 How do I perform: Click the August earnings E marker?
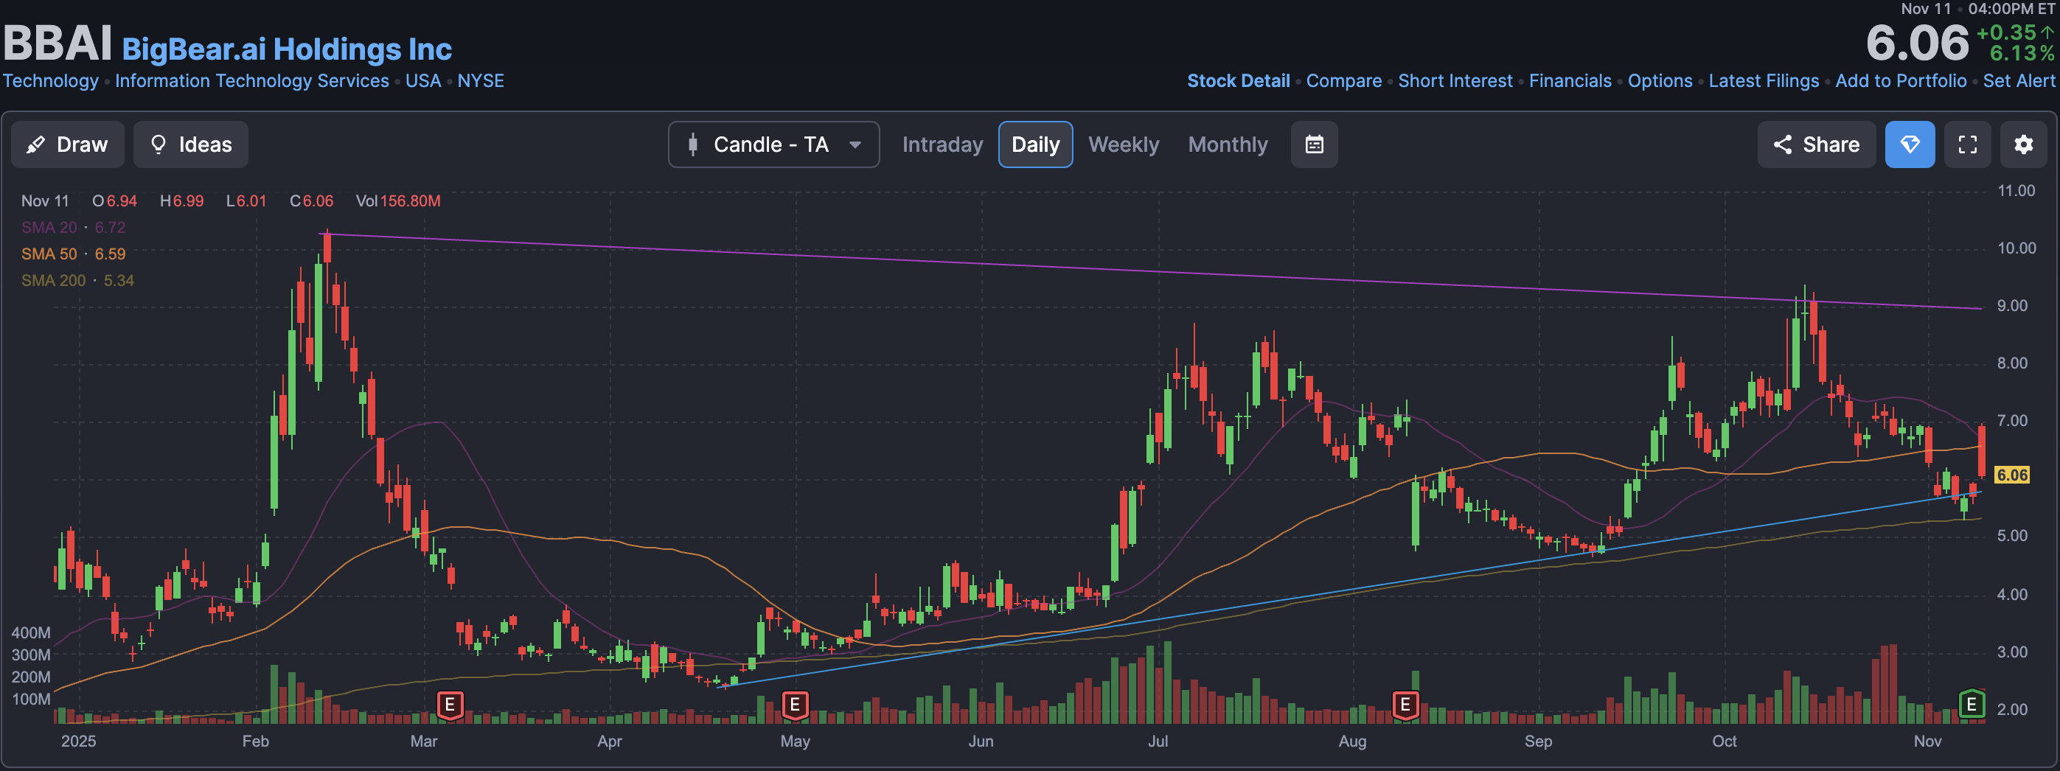pyautogui.click(x=1405, y=705)
